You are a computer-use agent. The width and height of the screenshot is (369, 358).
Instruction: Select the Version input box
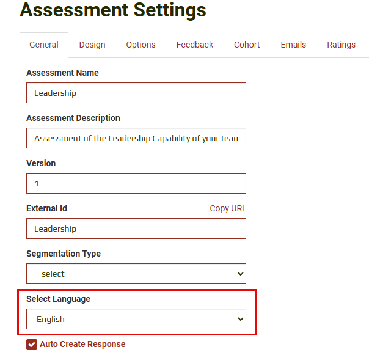point(136,183)
